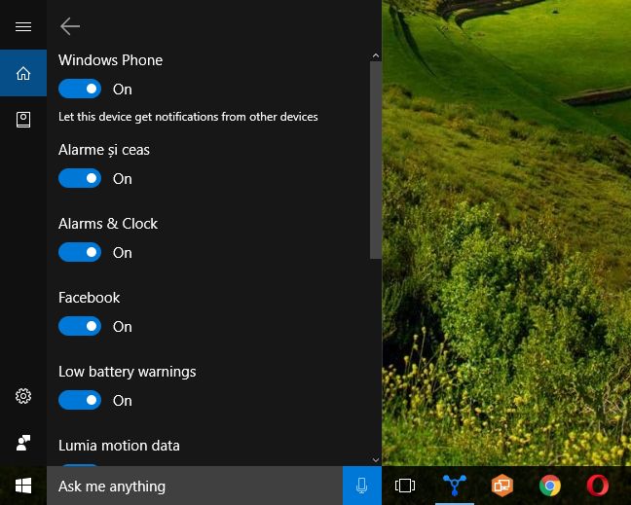Viewport: 631px width, 505px height.
Task: Click 'Let this device get notifications' text
Action: coord(188,117)
